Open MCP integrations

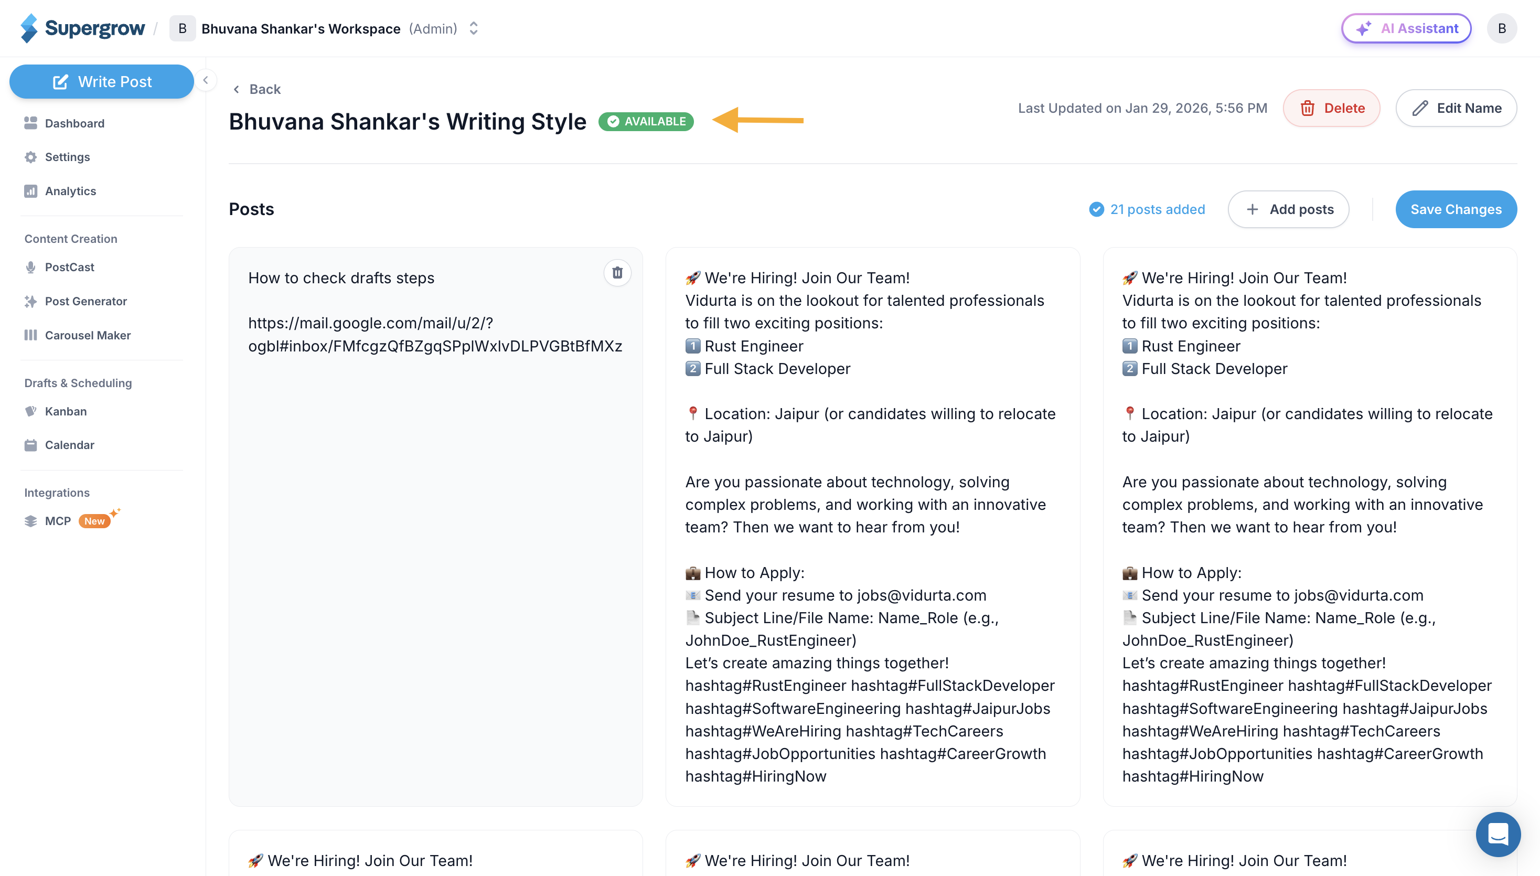[58, 521]
